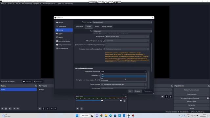Viewport: 210px width, 118px height.
Task: Open Chrome from the taskbar
Action: [x=101, y=116]
